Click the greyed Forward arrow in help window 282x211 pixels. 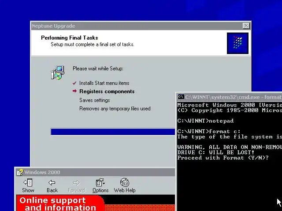click(76, 183)
